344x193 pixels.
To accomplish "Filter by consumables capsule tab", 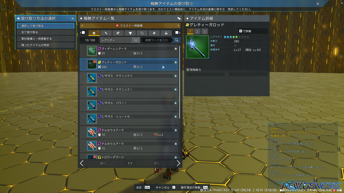I will 142,33.
